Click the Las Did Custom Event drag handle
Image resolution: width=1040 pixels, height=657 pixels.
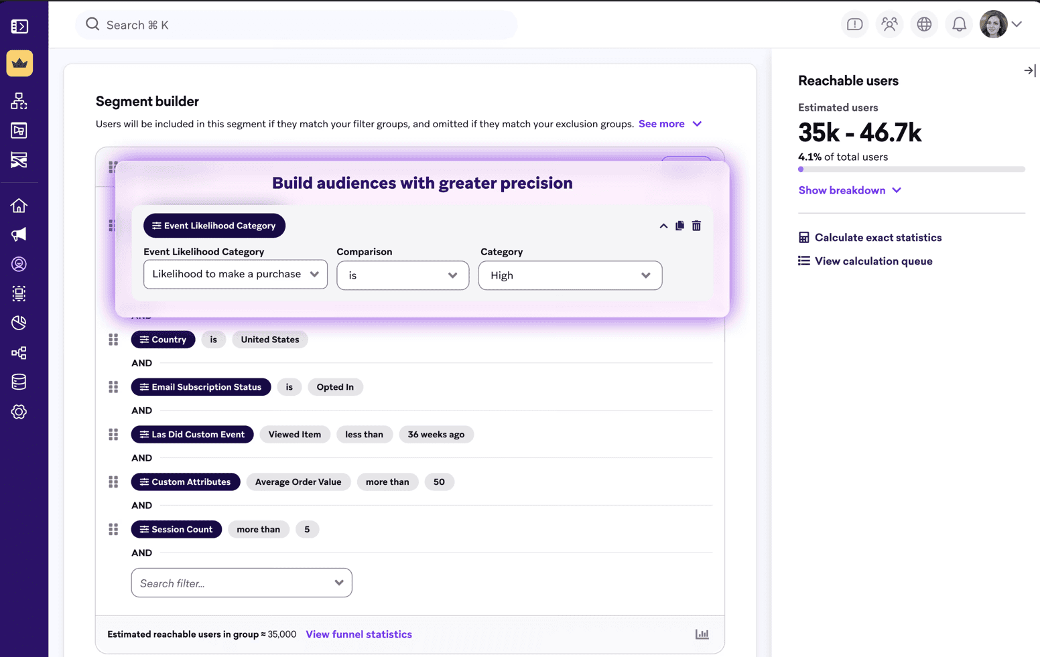click(113, 435)
